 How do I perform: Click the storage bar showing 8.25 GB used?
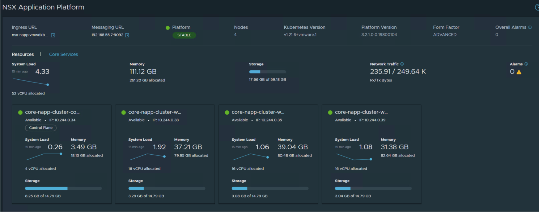[x=63, y=188]
